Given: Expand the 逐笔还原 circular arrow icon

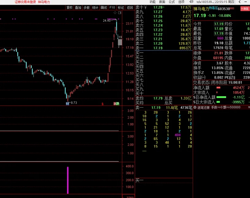Looking at the screenshot, I should coord(195,108).
